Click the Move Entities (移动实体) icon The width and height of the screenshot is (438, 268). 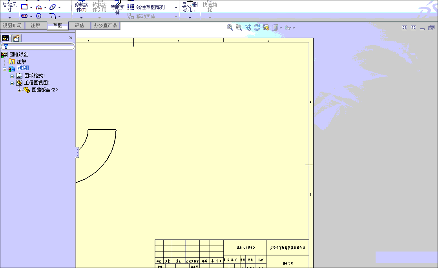point(131,16)
